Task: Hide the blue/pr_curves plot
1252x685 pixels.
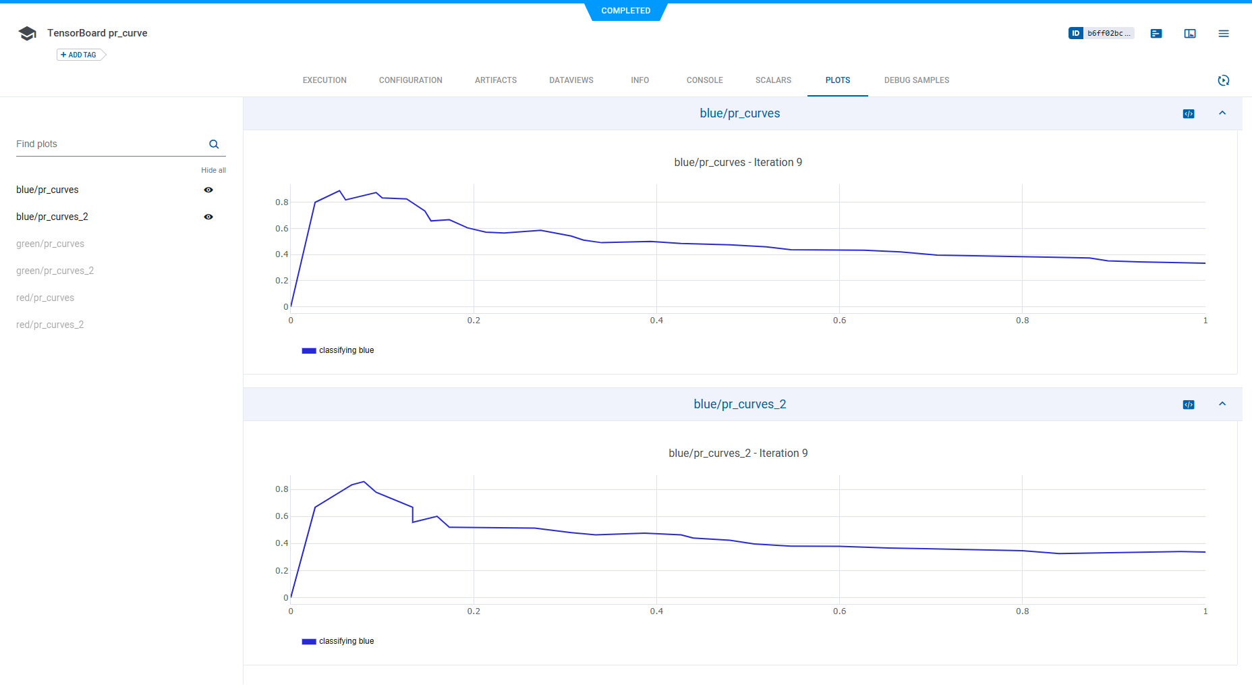Action: tap(208, 190)
